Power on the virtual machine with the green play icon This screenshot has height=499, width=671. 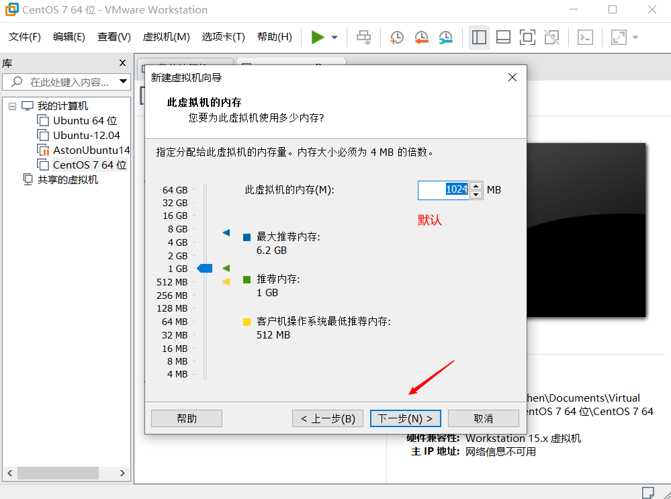click(318, 37)
